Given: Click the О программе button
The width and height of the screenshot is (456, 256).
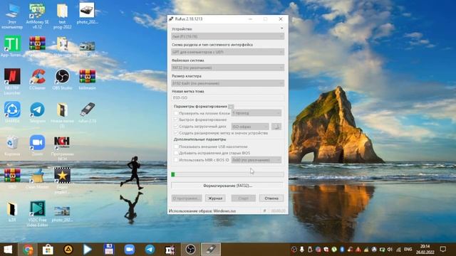Looking at the screenshot, I should click(x=187, y=198).
